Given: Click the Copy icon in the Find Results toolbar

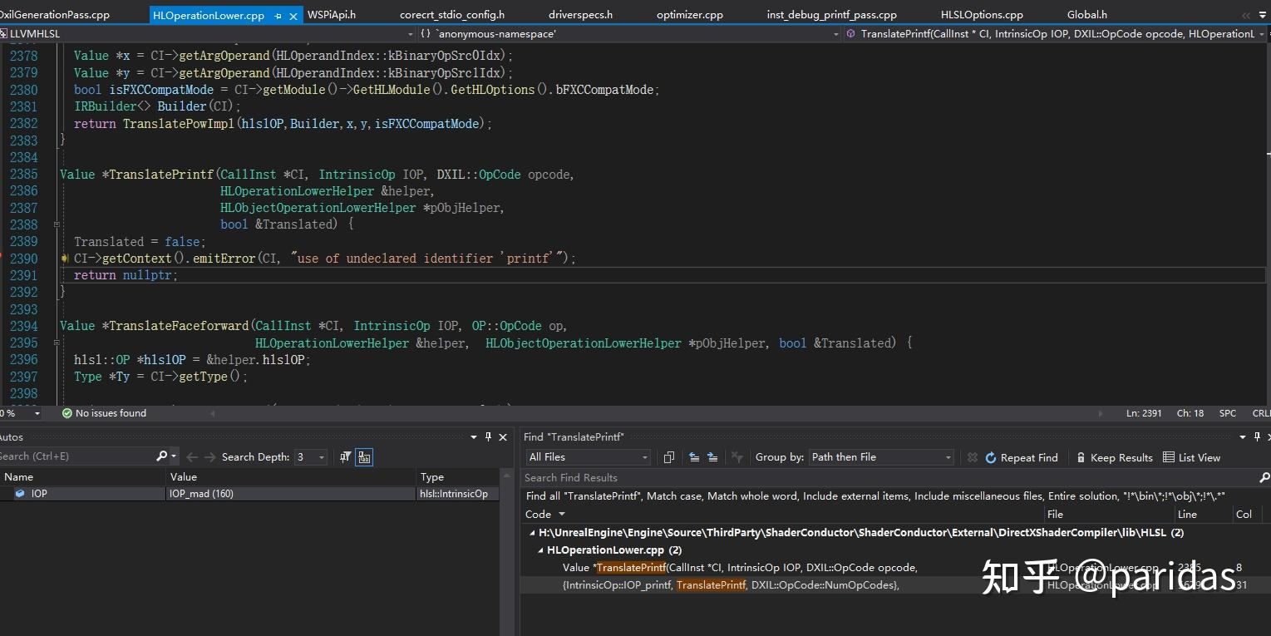Looking at the screenshot, I should pyautogui.click(x=669, y=457).
